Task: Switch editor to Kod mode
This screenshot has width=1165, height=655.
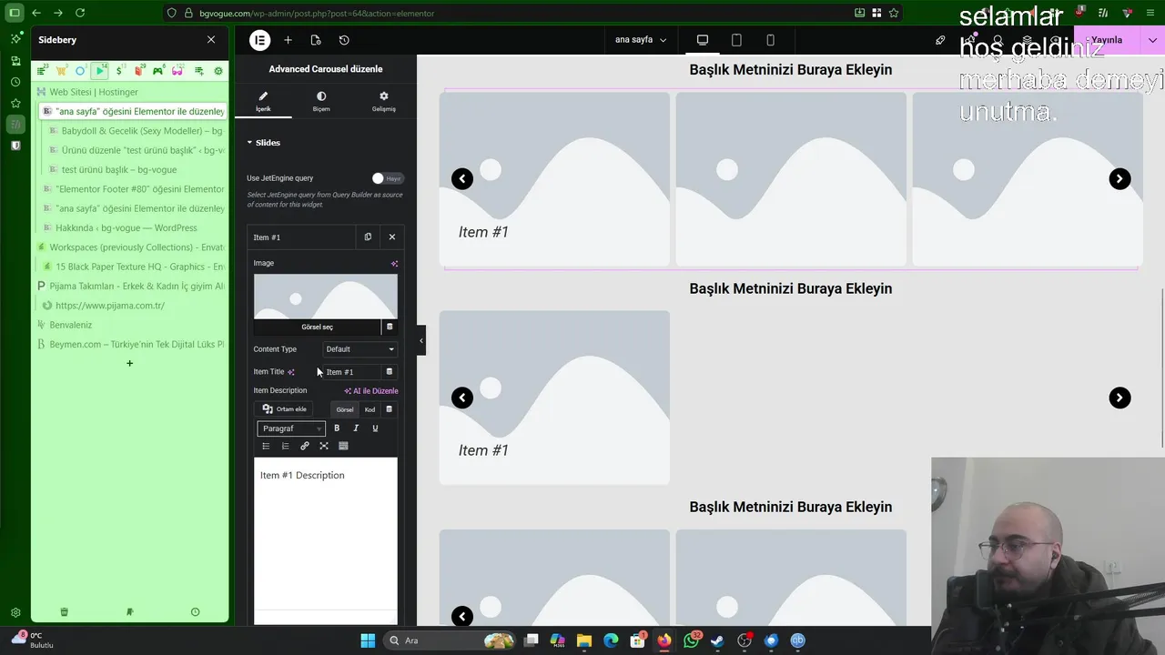Action: pyautogui.click(x=370, y=409)
